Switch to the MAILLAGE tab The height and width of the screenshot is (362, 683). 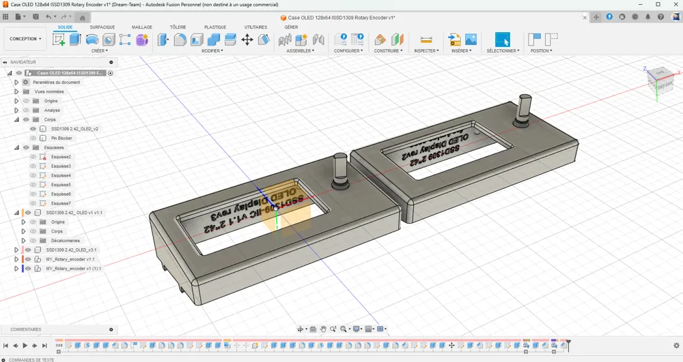[142, 27]
